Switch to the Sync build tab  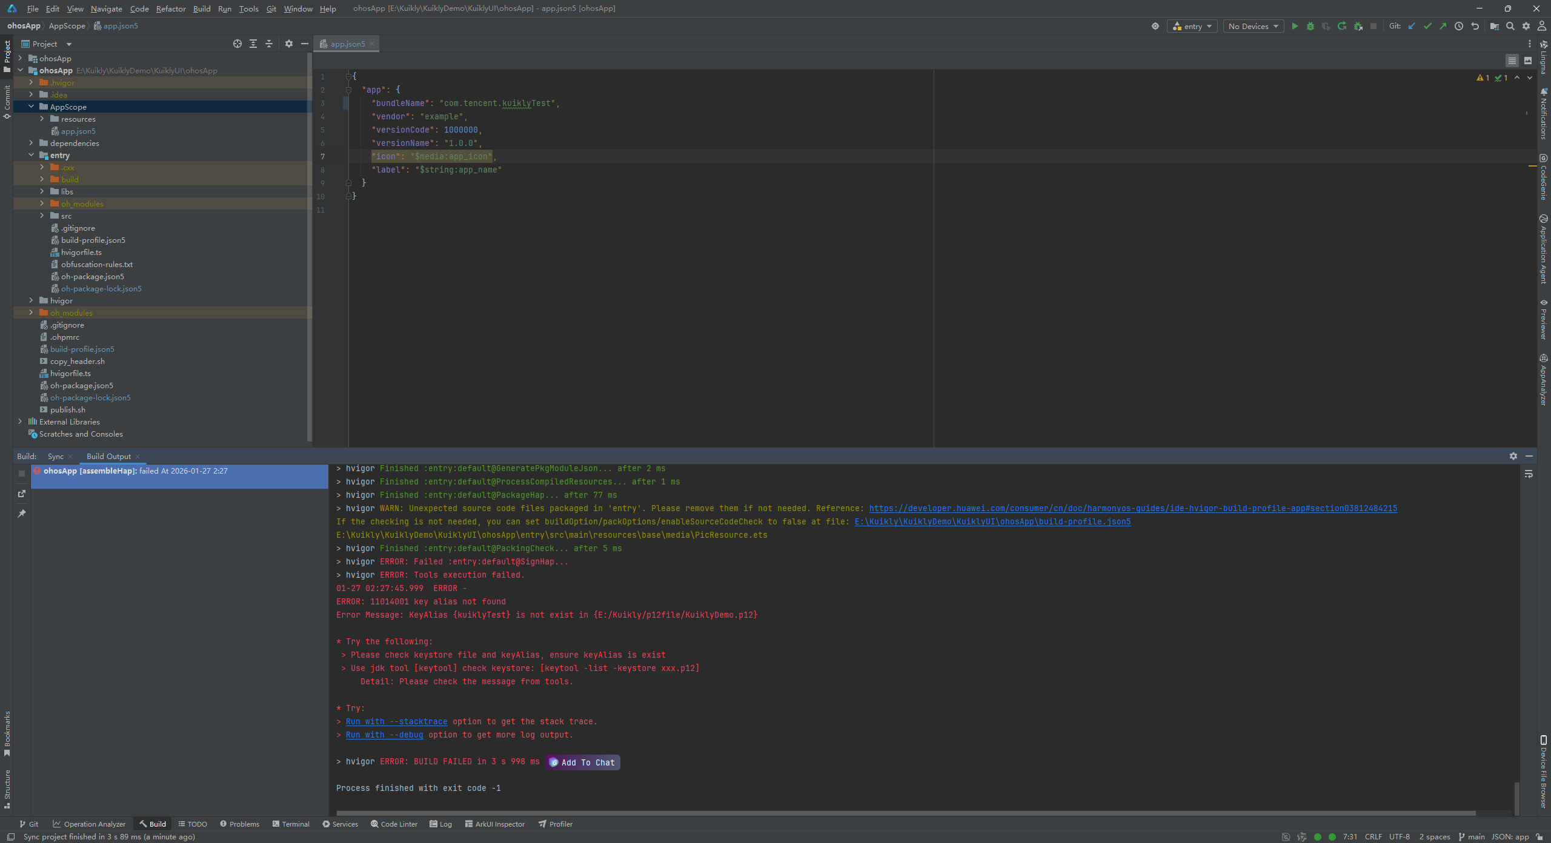tap(55, 456)
